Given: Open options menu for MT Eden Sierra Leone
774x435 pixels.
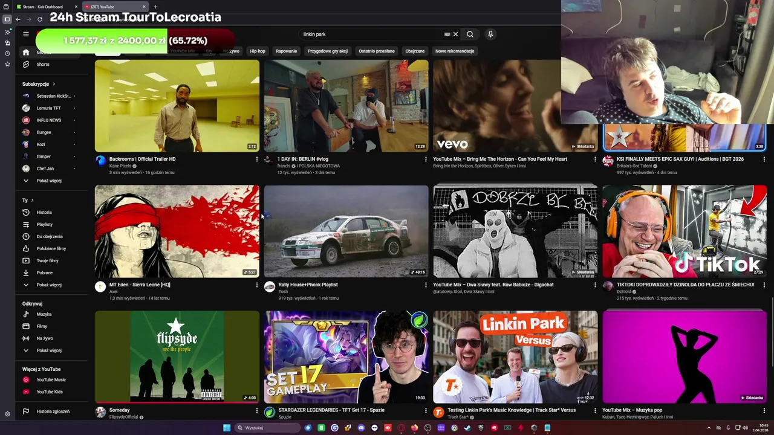Looking at the screenshot, I should click(x=256, y=285).
